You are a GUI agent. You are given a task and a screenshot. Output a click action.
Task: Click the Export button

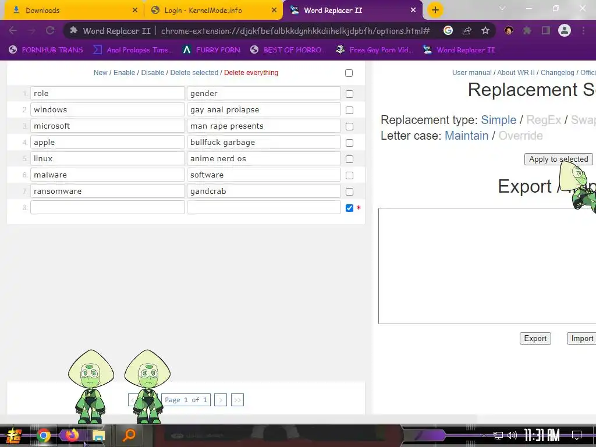coord(535,338)
